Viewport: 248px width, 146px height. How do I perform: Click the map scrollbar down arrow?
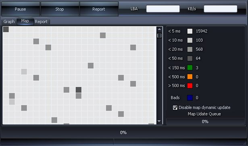point(159,121)
